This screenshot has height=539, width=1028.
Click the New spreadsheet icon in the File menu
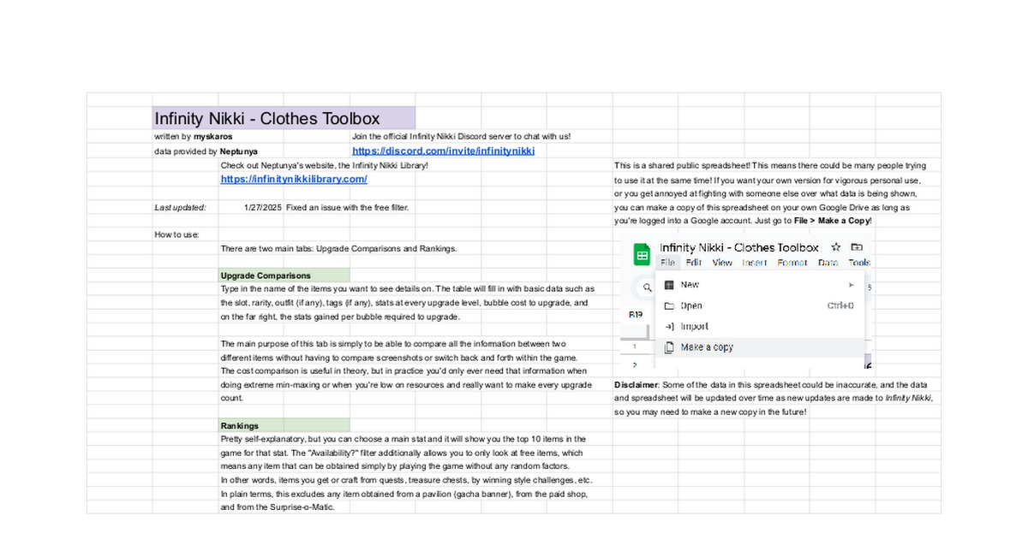(x=670, y=285)
